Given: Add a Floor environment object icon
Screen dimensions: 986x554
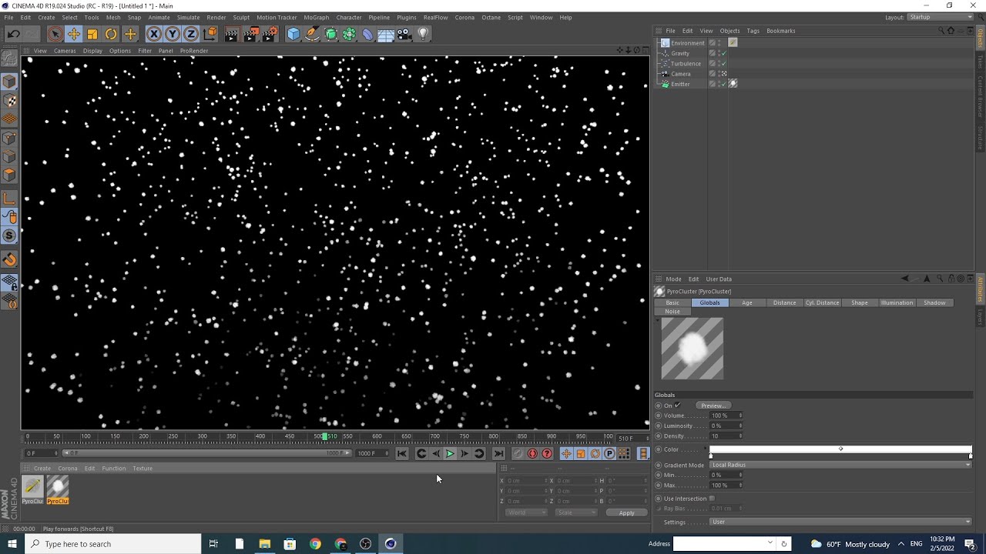Looking at the screenshot, I should tap(386, 34).
